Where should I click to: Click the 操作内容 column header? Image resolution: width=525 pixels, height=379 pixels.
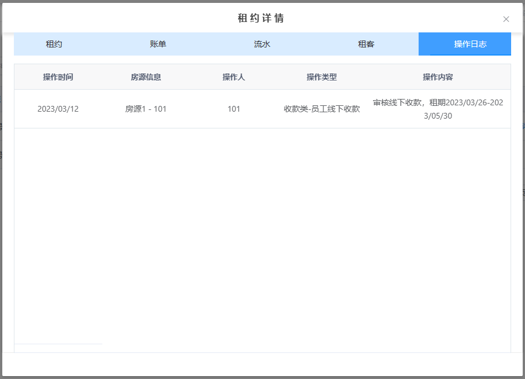tap(438, 77)
